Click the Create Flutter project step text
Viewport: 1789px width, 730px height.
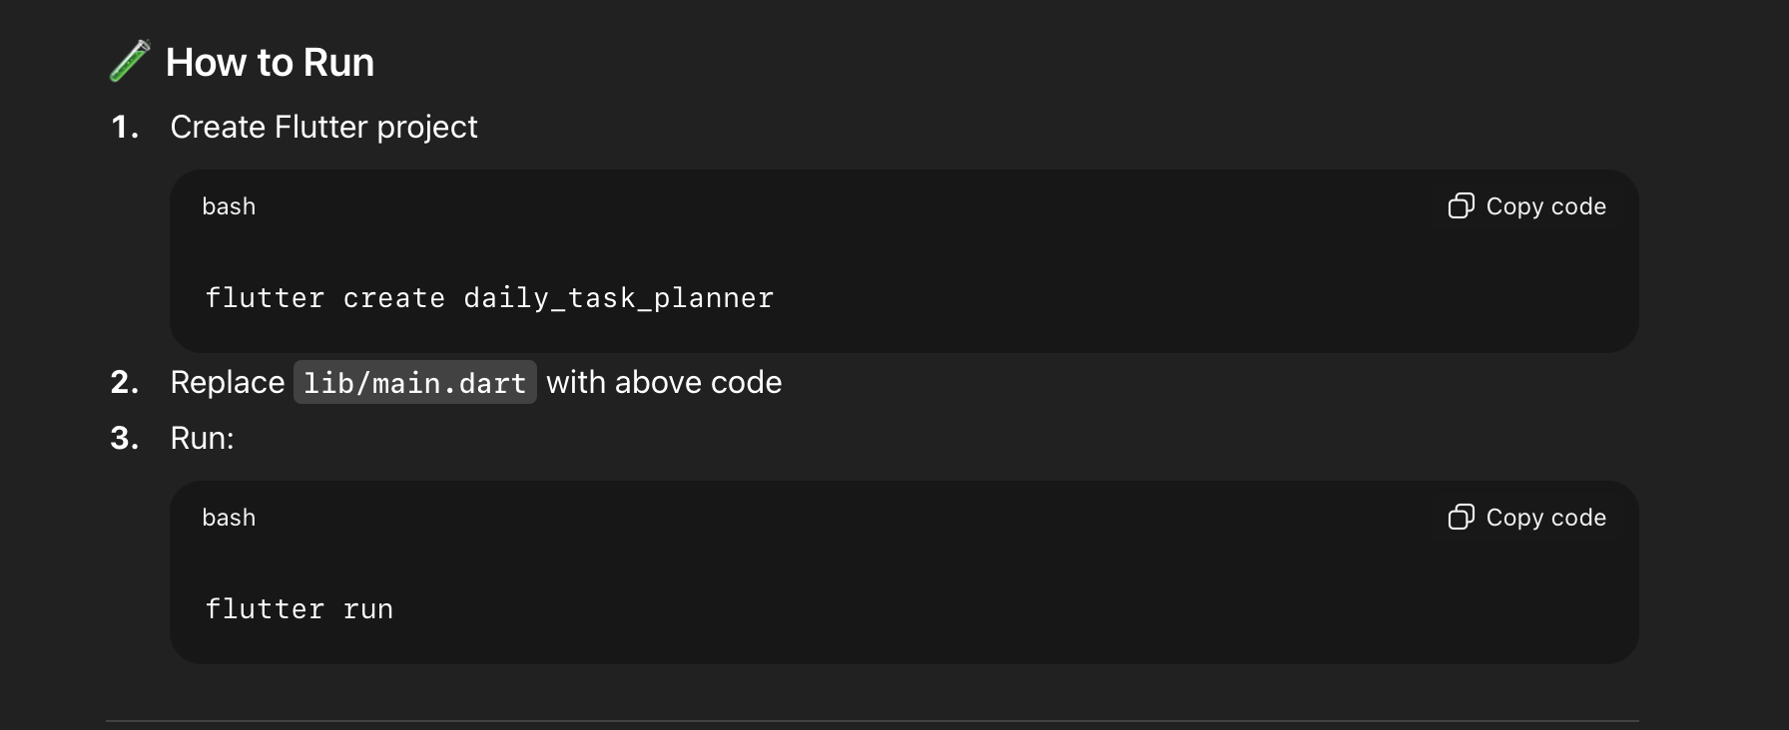(323, 128)
